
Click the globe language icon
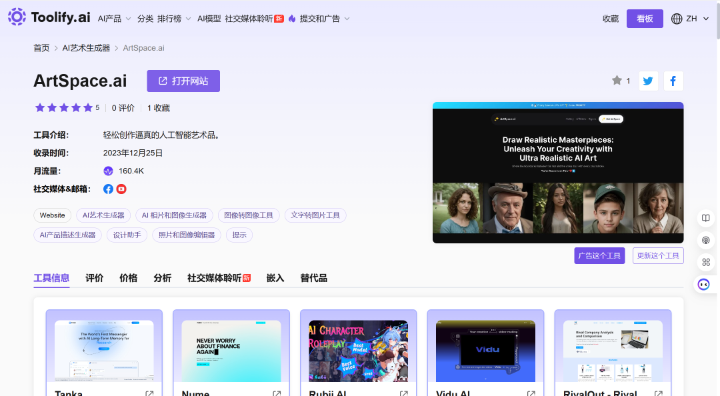click(677, 19)
